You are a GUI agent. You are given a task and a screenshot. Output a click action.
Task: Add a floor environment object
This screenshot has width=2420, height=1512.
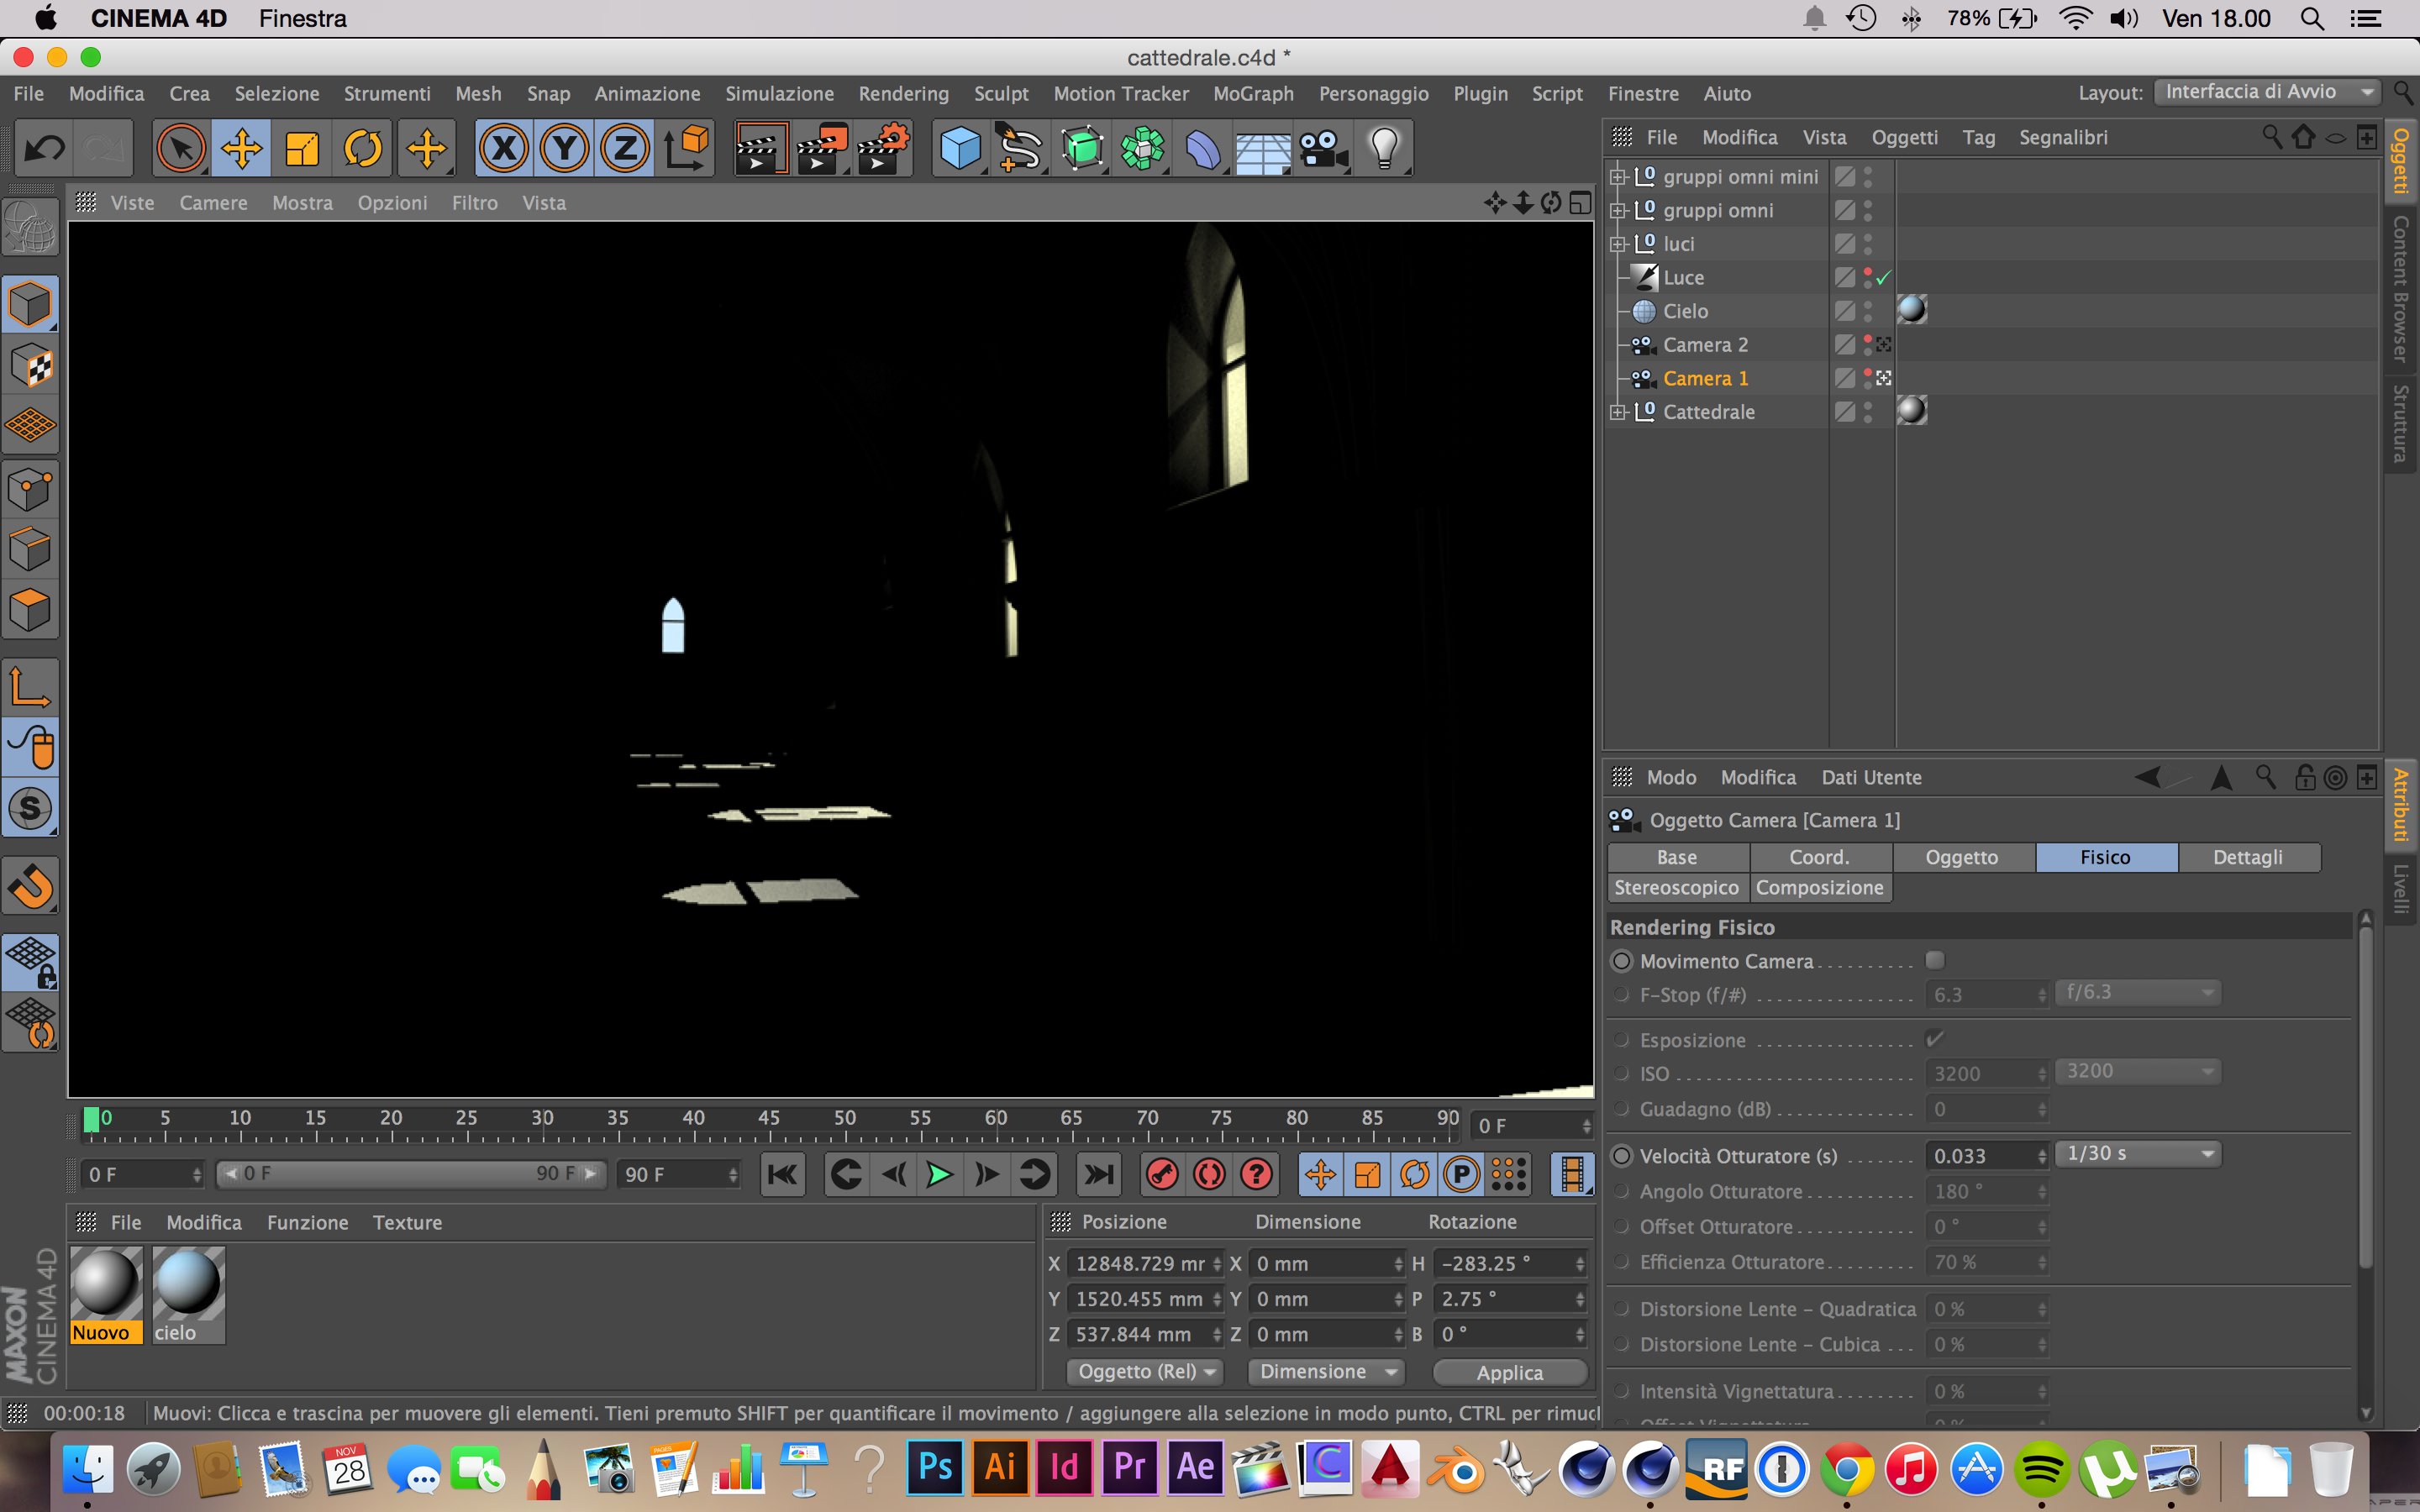(x=1263, y=149)
